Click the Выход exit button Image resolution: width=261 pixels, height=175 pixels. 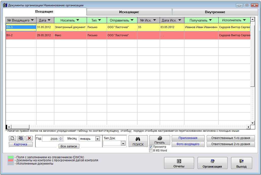coord(241,163)
